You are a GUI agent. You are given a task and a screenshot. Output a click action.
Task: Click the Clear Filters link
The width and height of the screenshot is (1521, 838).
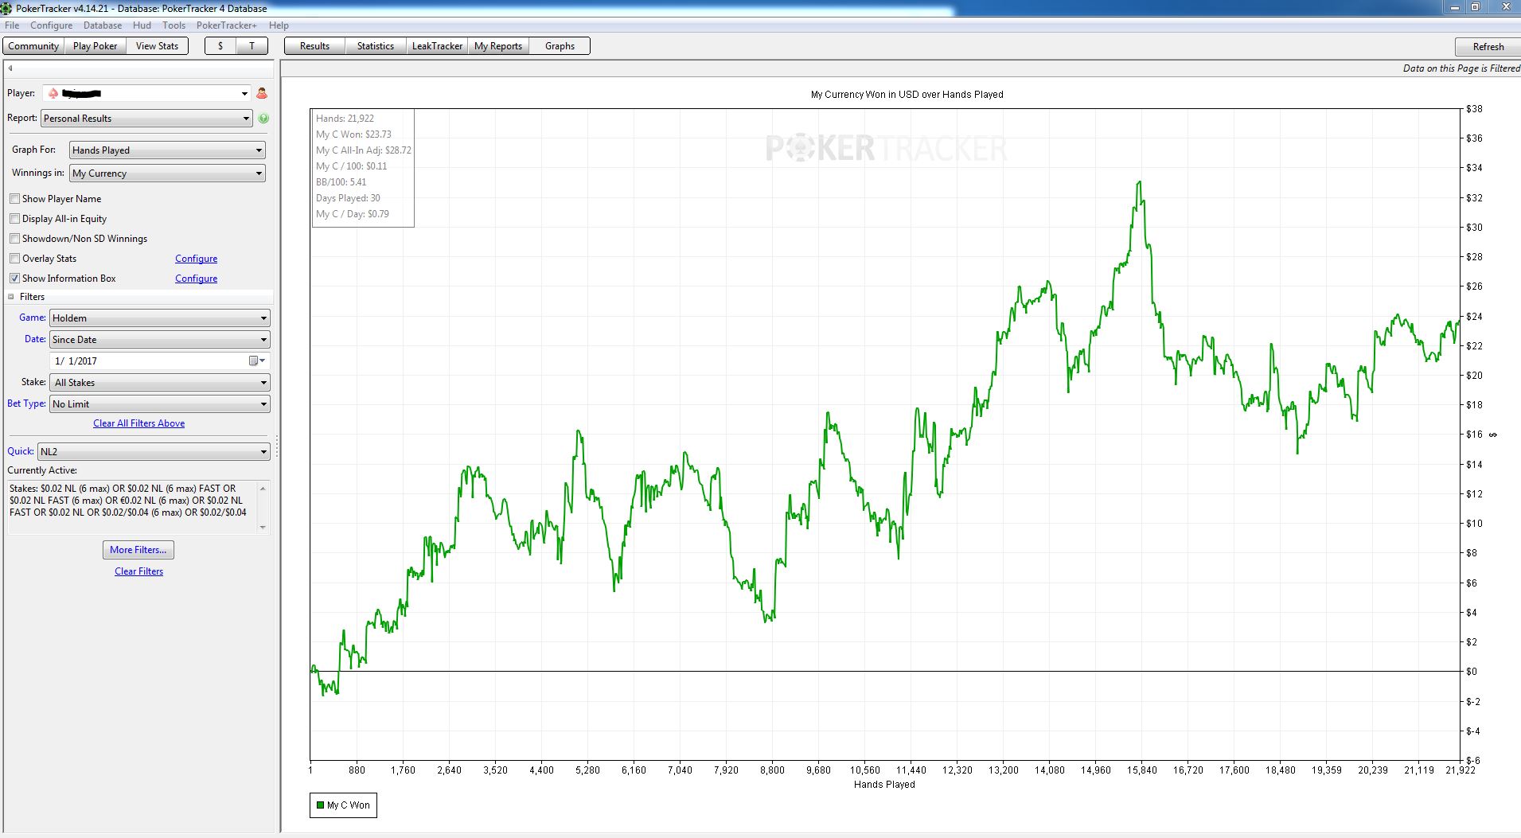(138, 571)
